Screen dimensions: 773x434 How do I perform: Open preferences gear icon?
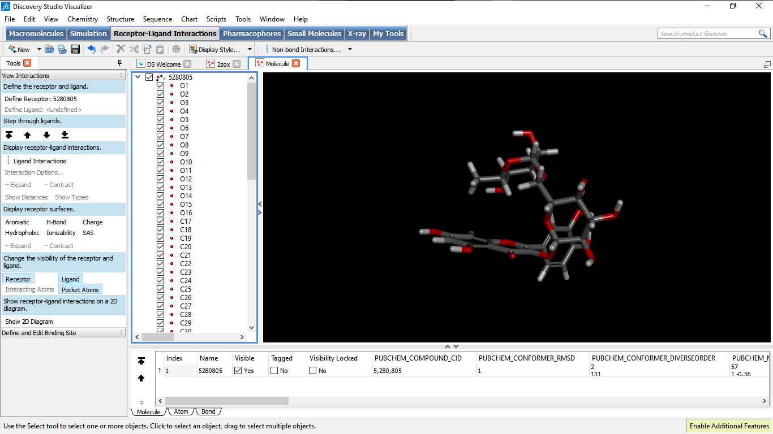coord(177,49)
